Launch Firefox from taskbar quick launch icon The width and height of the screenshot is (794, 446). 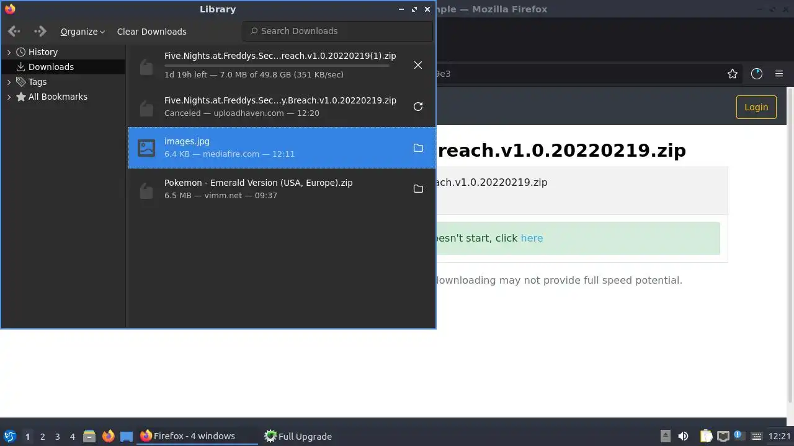click(108, 436)
